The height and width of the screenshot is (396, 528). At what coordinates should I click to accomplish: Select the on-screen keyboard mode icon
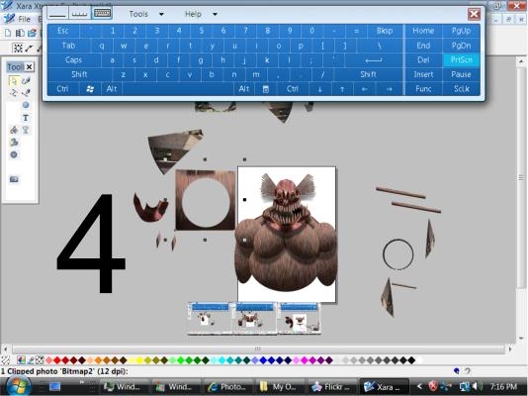102,14
